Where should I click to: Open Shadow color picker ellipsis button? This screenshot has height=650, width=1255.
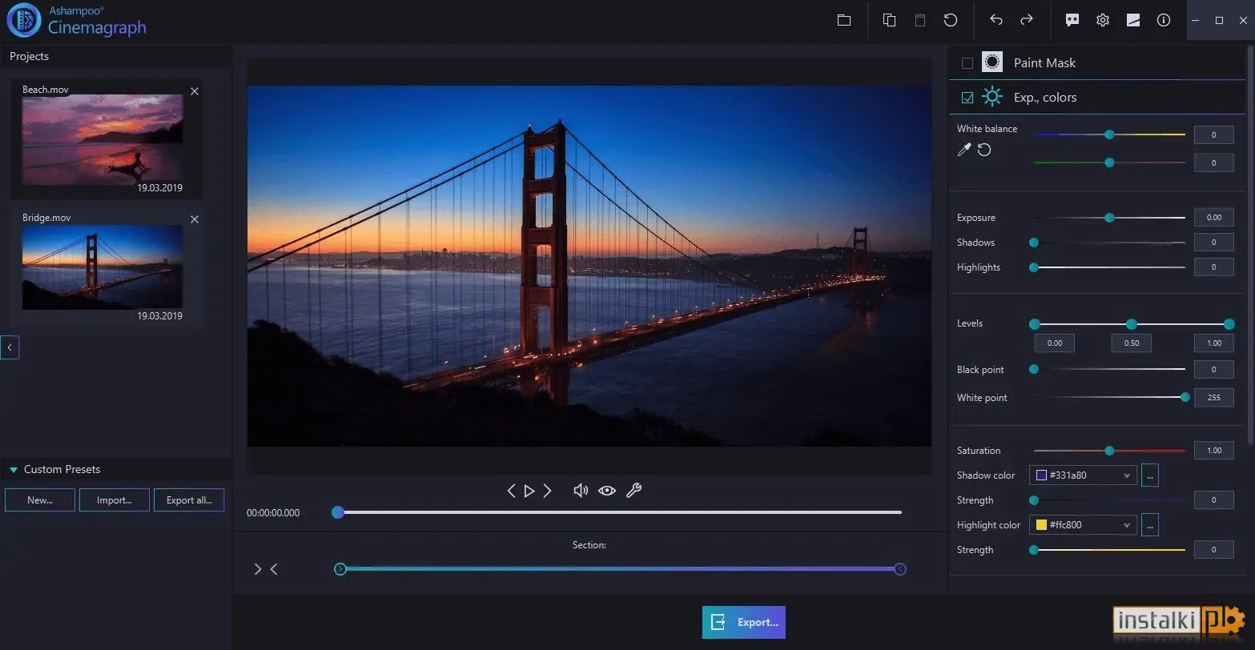[x=1150, y=475]
